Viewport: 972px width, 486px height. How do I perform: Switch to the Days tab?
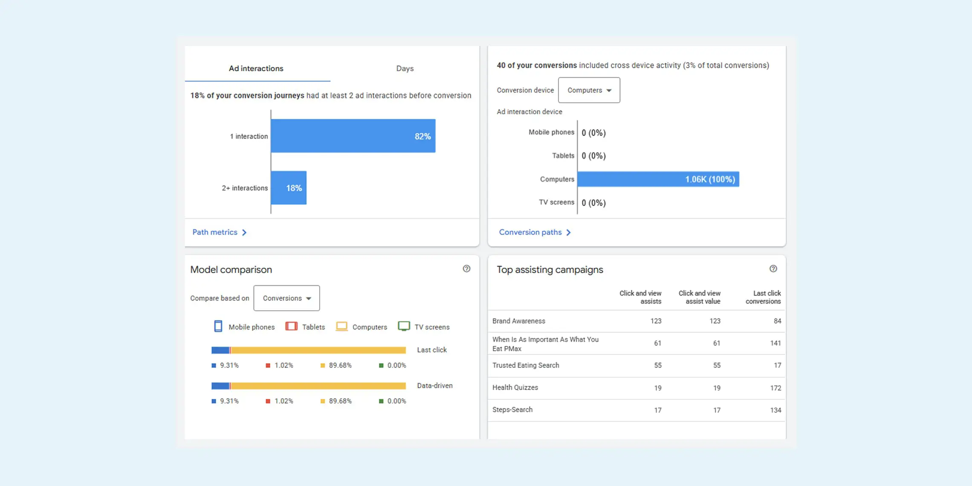pyautogui.click(x=405, y=68)
